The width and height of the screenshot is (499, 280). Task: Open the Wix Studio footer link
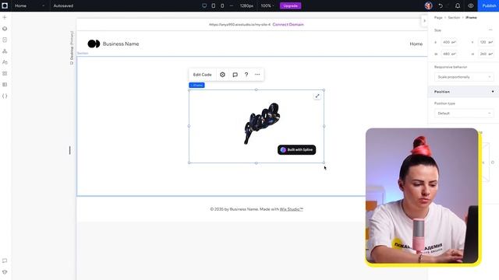(292, 209)
